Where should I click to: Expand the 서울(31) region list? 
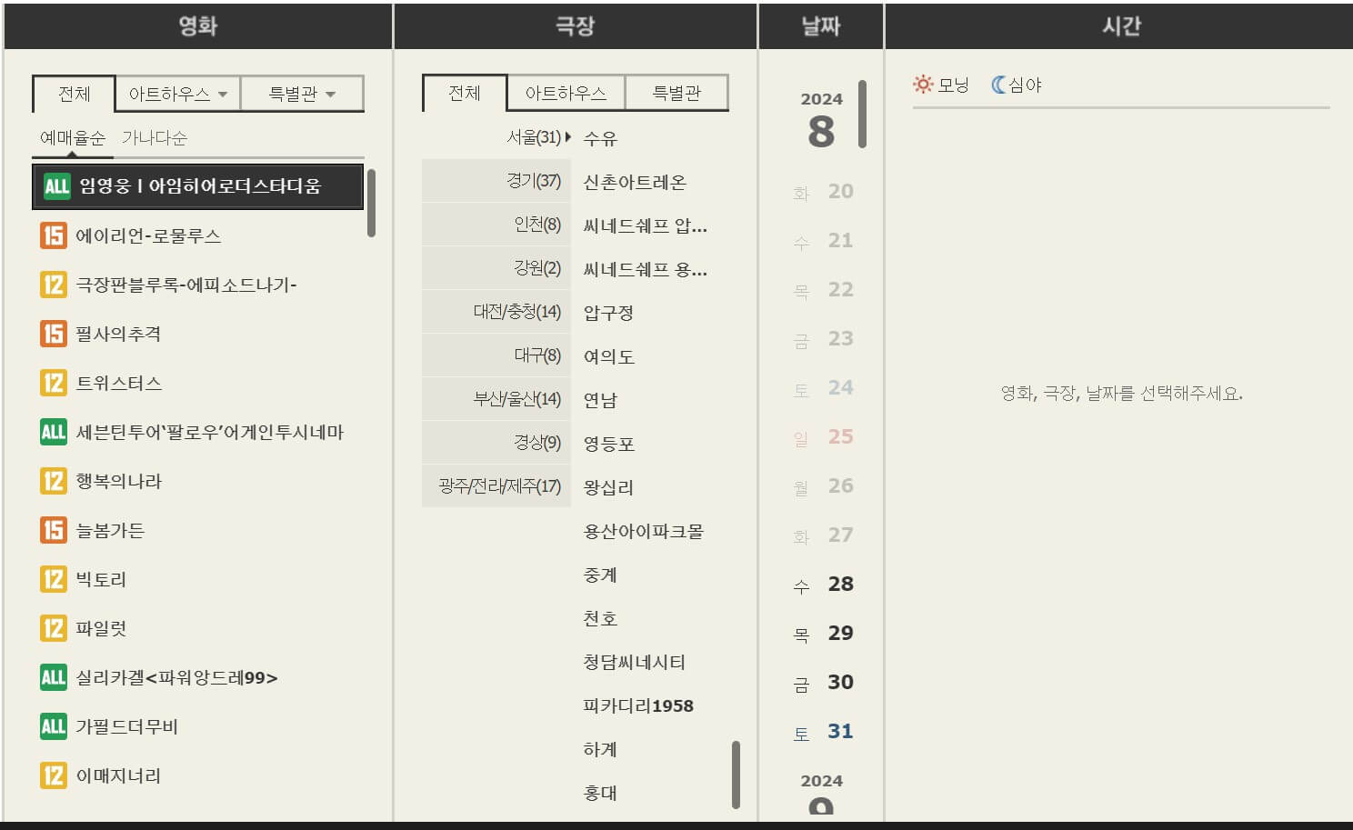click(x=533, y=137)
